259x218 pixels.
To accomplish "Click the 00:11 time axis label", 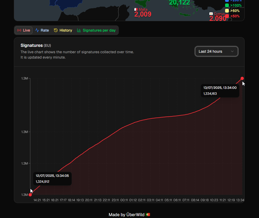I will coord(124,200).
